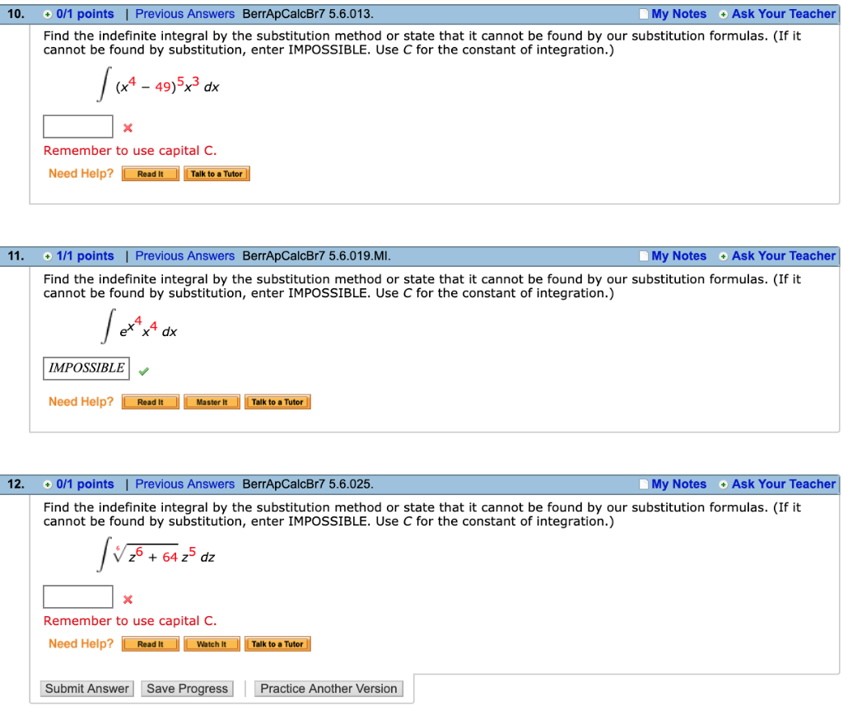The image size is (843, 715).
Task: Check the My Notes box for question 10
Action: (643, 13)
